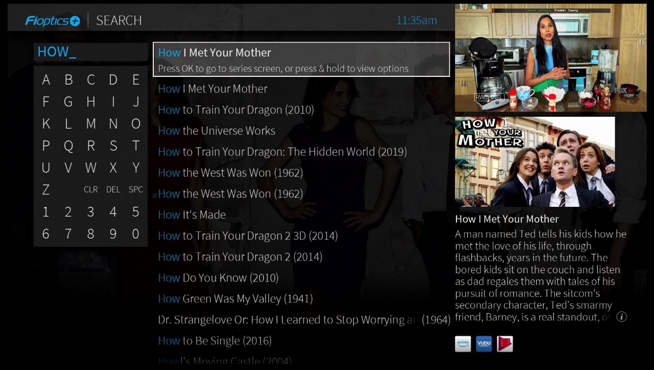The width and height of the screenshot is (654, 370).
Task: Select letter S on the on-screen keyboard
Action: 113,146
